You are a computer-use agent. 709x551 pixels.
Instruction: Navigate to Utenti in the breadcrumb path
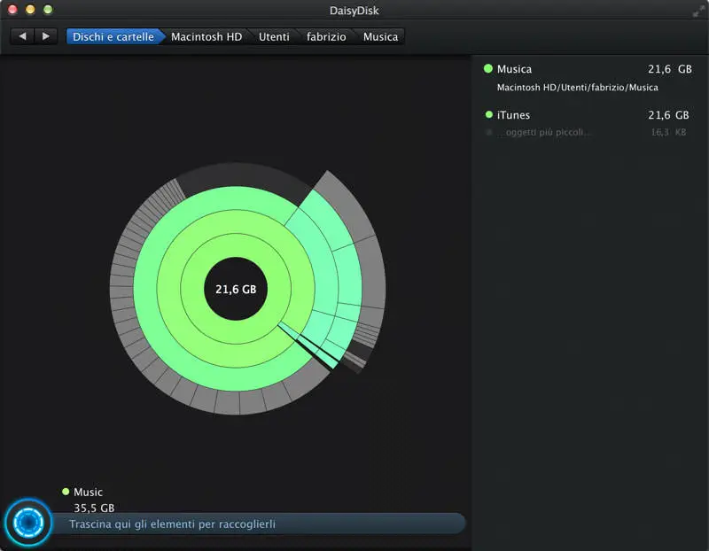(275, 36)
